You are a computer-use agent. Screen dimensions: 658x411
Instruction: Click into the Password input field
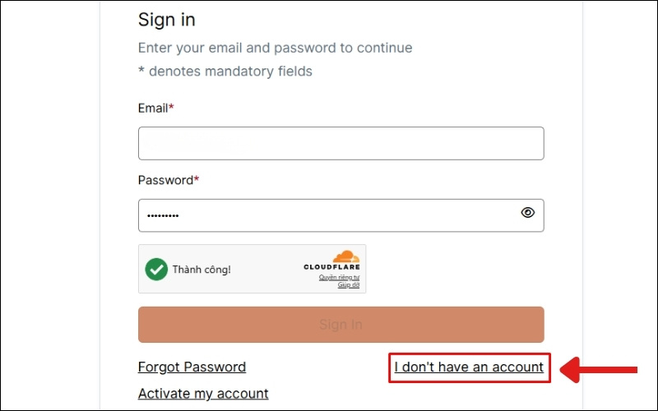point(329,215)
